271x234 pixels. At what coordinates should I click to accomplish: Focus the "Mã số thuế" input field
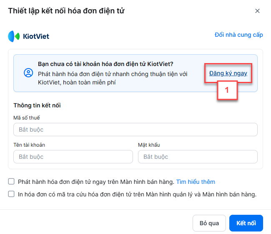pyautogui.click(x=135, y=130)
